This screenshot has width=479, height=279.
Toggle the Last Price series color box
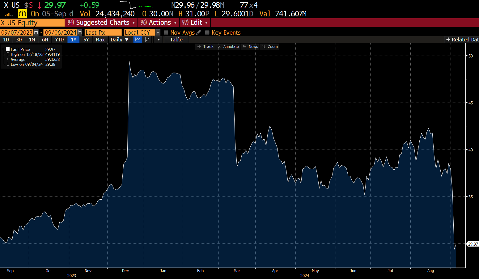[x=8, y=49]
